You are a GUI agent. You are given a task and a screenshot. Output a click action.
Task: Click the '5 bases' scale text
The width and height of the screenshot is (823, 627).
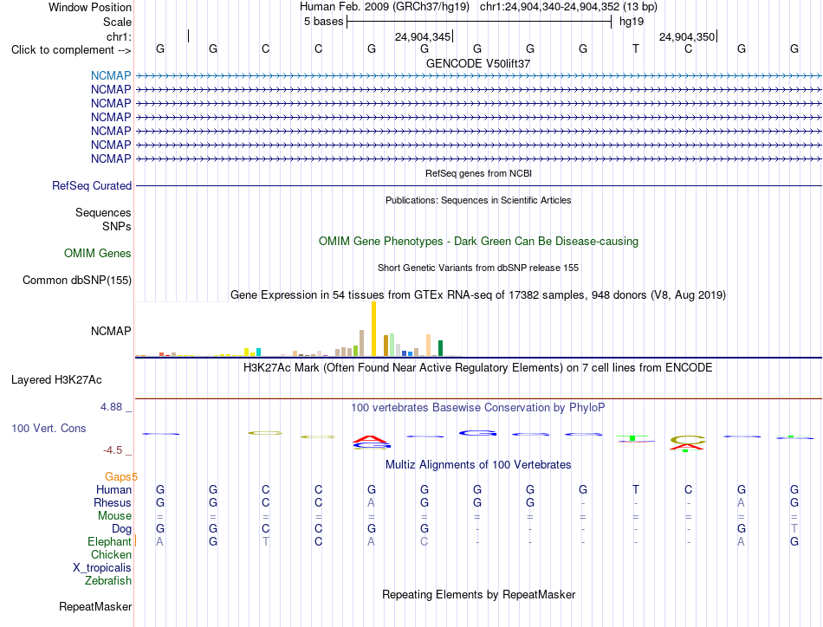coord(323,22)
